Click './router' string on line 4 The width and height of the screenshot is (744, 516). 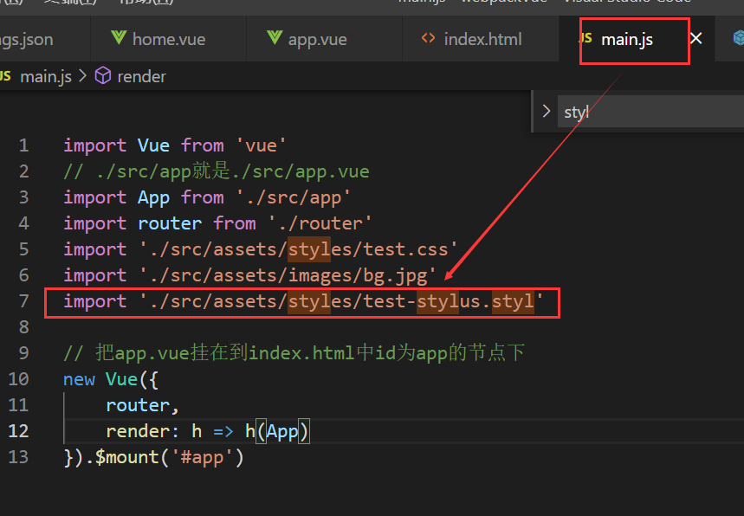point(320,223)
